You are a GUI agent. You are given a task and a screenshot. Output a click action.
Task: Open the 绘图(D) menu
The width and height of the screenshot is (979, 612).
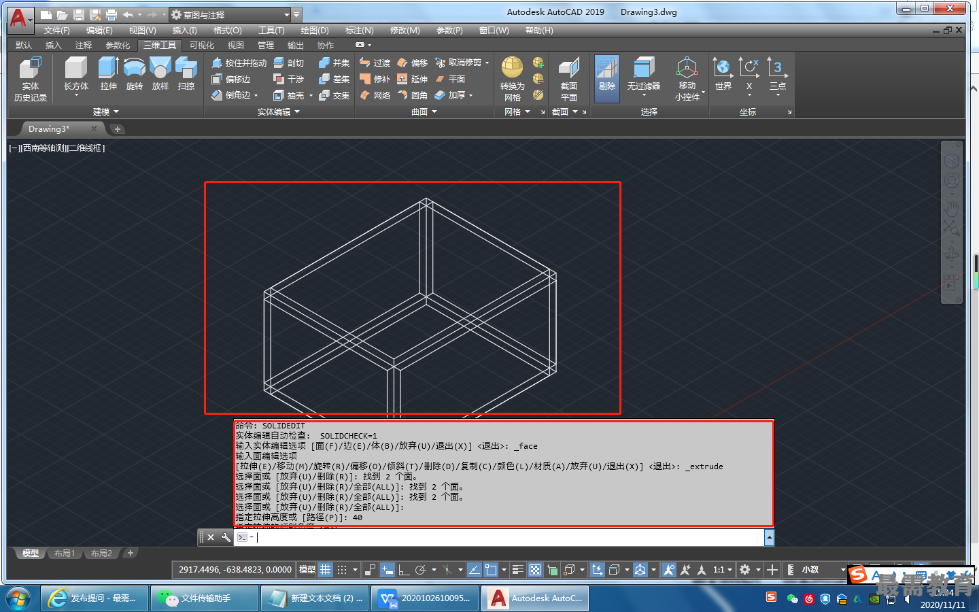pos(315,31)
